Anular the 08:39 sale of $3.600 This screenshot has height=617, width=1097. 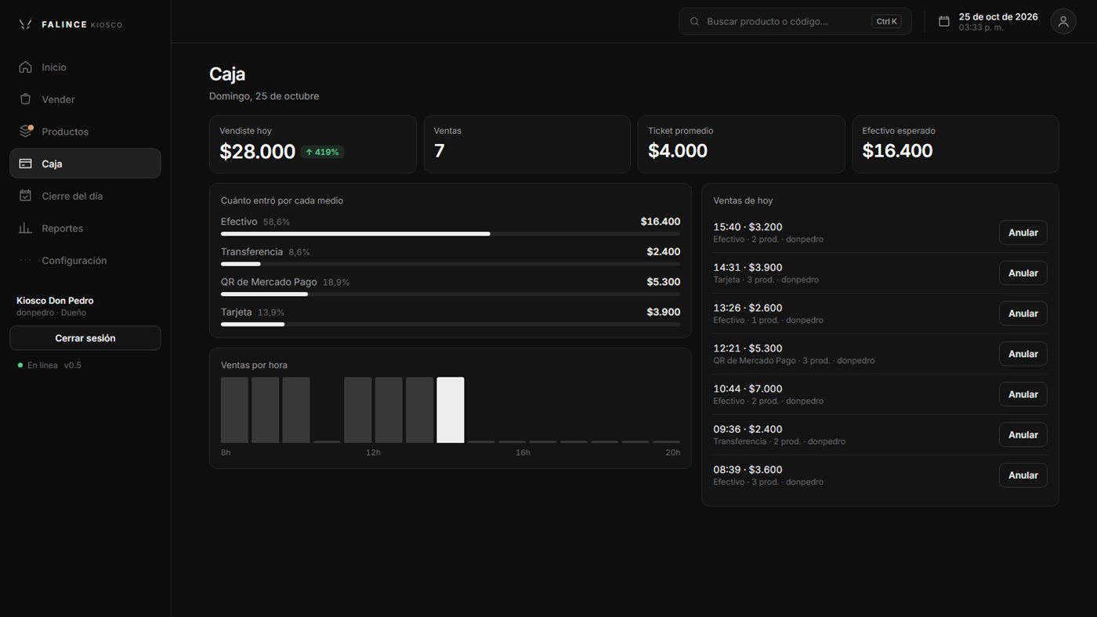(1023, 475)
